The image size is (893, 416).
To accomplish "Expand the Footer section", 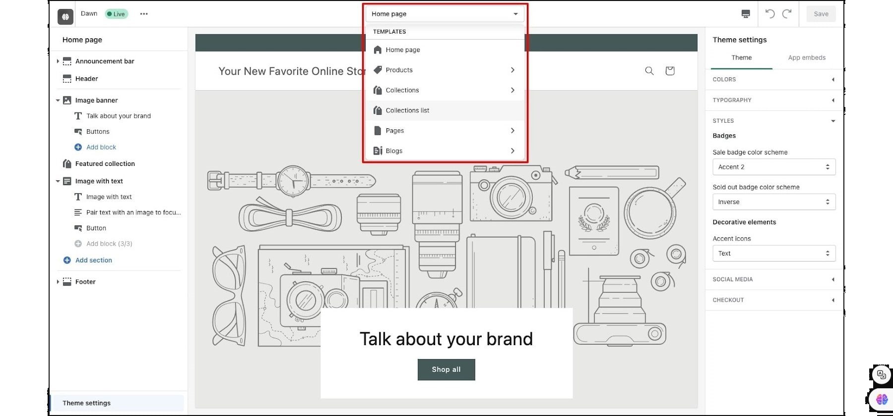I will coord(58,282).
